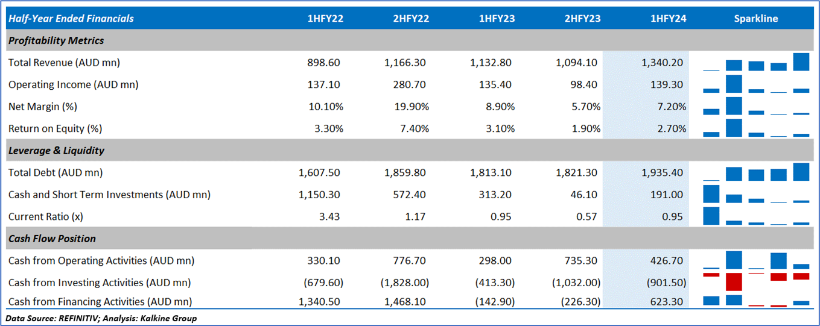Select the Total Debt sparkline chart
The width and height of the screenshot is (820, 326).
(x=756, y=173)
